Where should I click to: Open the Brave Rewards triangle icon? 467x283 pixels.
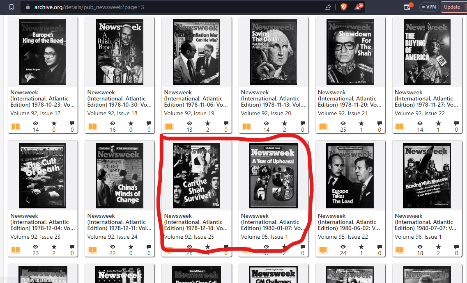coord(358,7)
